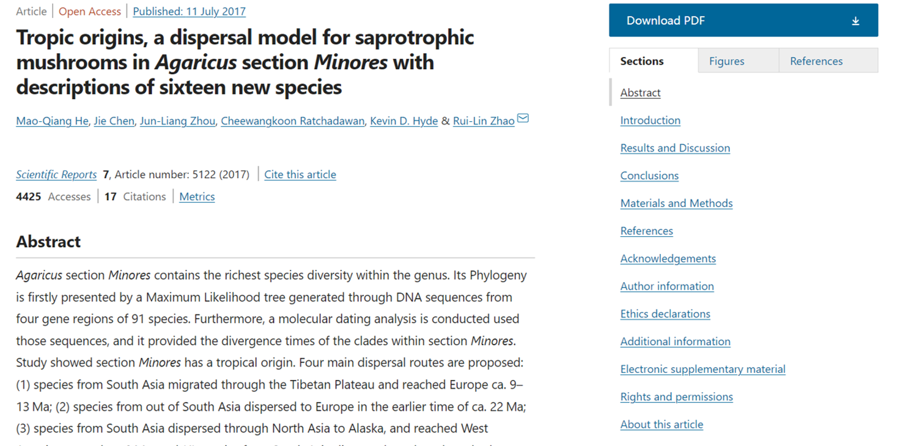This screenshot has height=446, width=900.
Task: Click the published date link
Action: point(189,11)
